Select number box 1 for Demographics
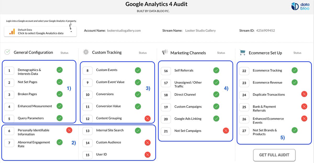 [x=9, y=70]
